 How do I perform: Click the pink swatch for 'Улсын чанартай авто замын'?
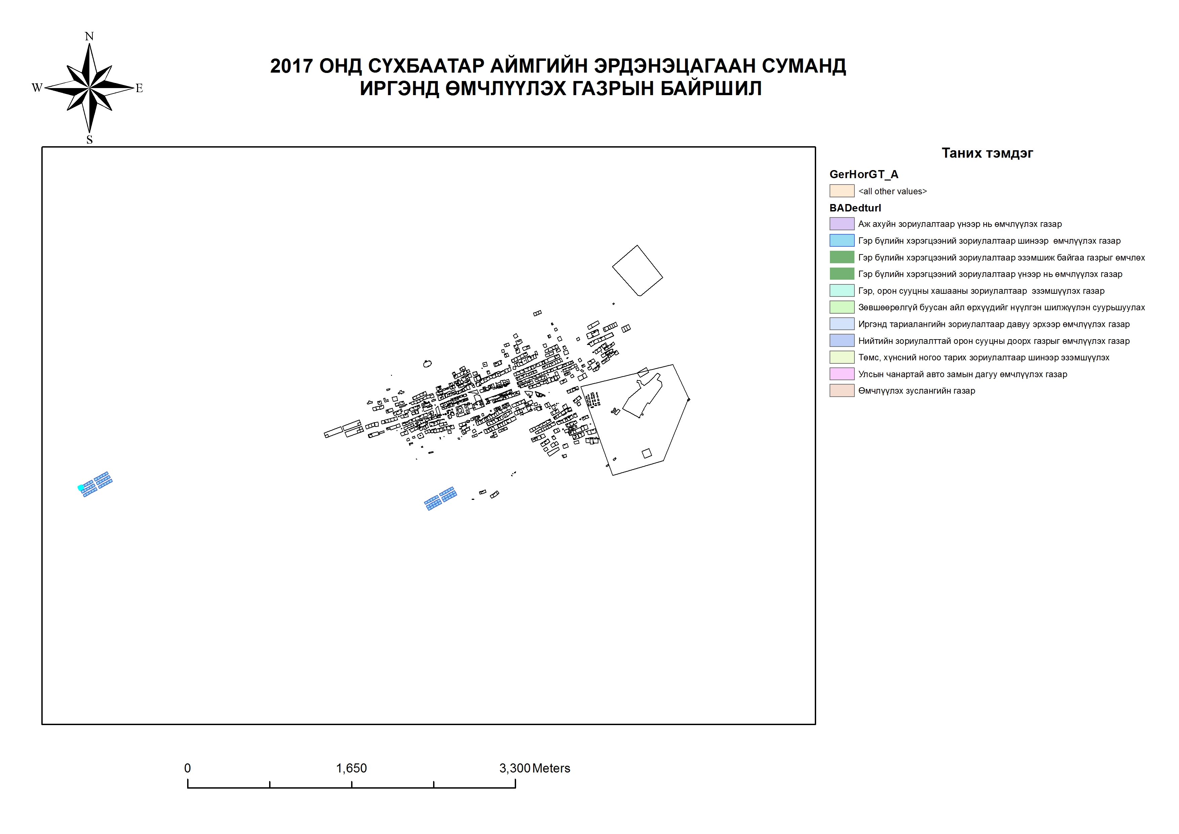point(842,374)
